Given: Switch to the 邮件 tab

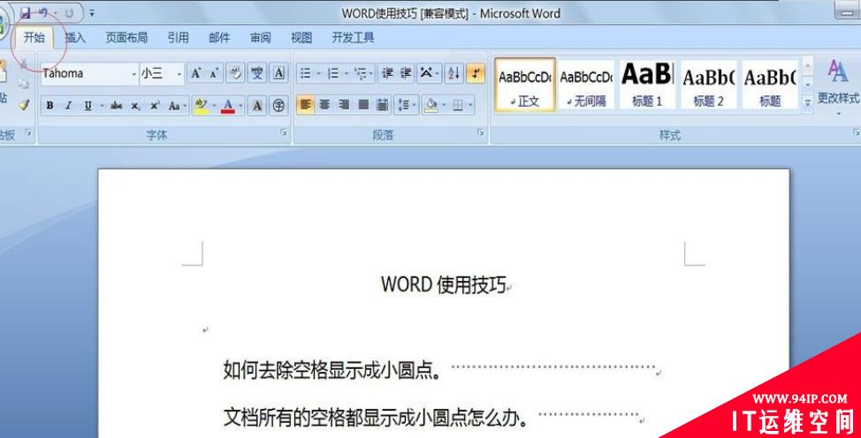Looking at the screenshot, I should [x=219, y=37].
